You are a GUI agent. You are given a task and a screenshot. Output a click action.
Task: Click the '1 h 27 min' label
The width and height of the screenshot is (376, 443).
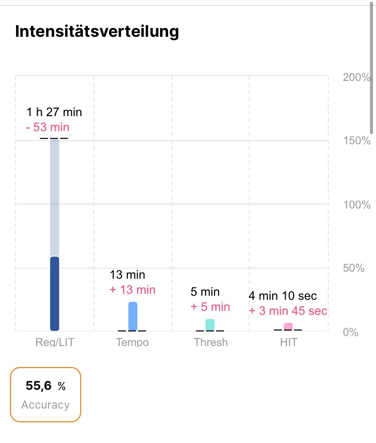(x=54, y=112)
